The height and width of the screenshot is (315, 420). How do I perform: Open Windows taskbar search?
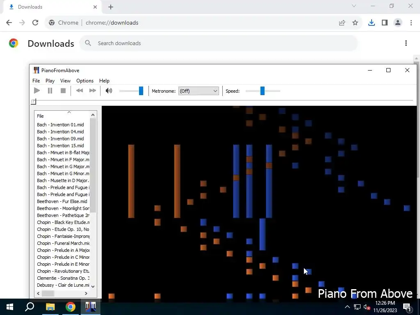click(30, 307)
